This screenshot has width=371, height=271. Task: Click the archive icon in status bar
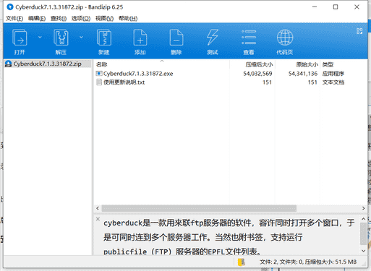[242, 262]
